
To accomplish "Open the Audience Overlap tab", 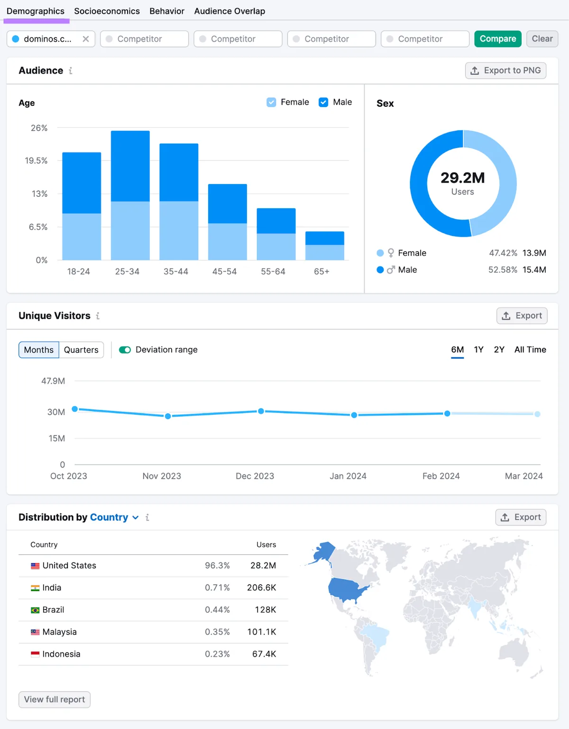I will pyautogui.click(x=229, y=11).
